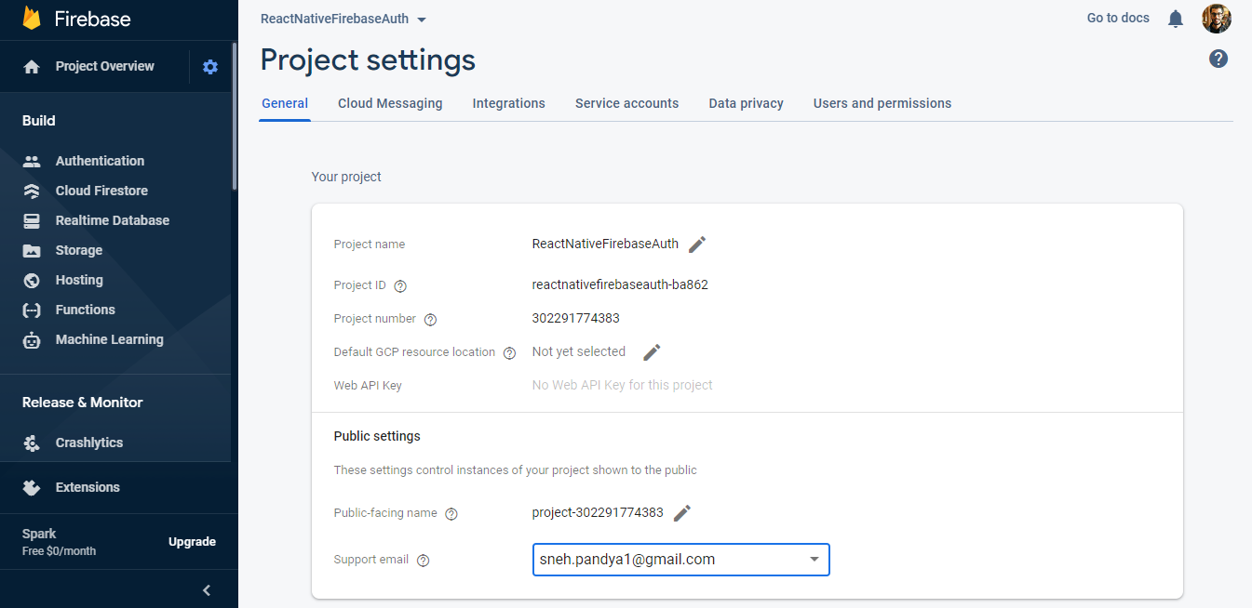This screenshot has height=608, width=1252.
Task: Edit the default GCP resource location
Action: click(652, 352)
